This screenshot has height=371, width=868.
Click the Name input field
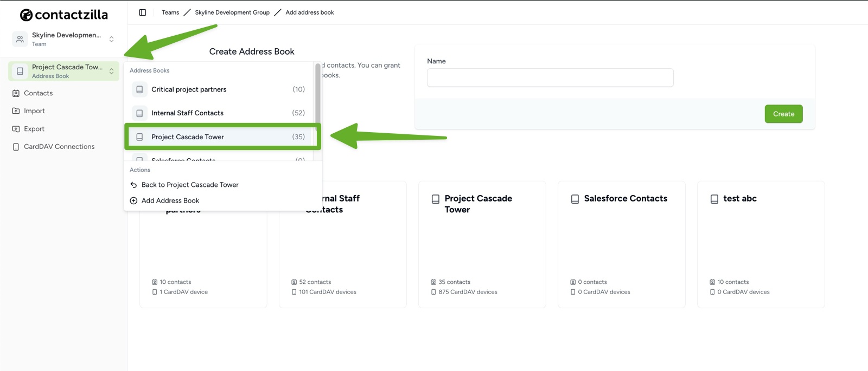(x=549, y=77)
